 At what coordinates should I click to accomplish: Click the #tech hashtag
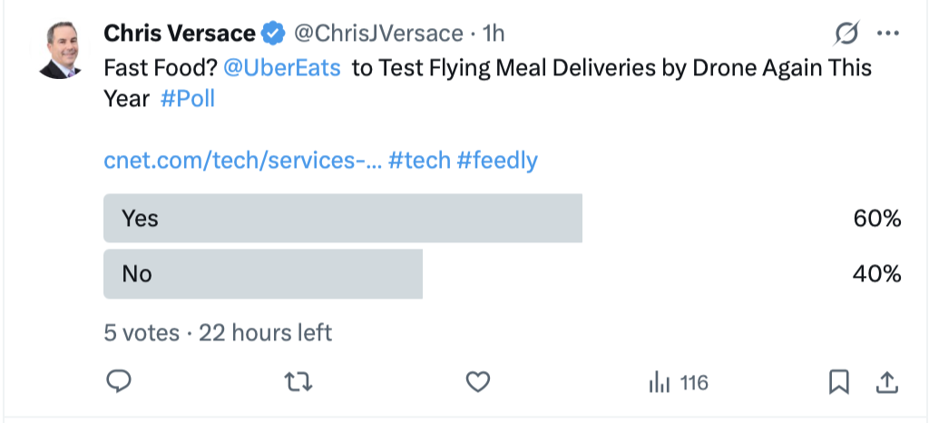(419, 161)
